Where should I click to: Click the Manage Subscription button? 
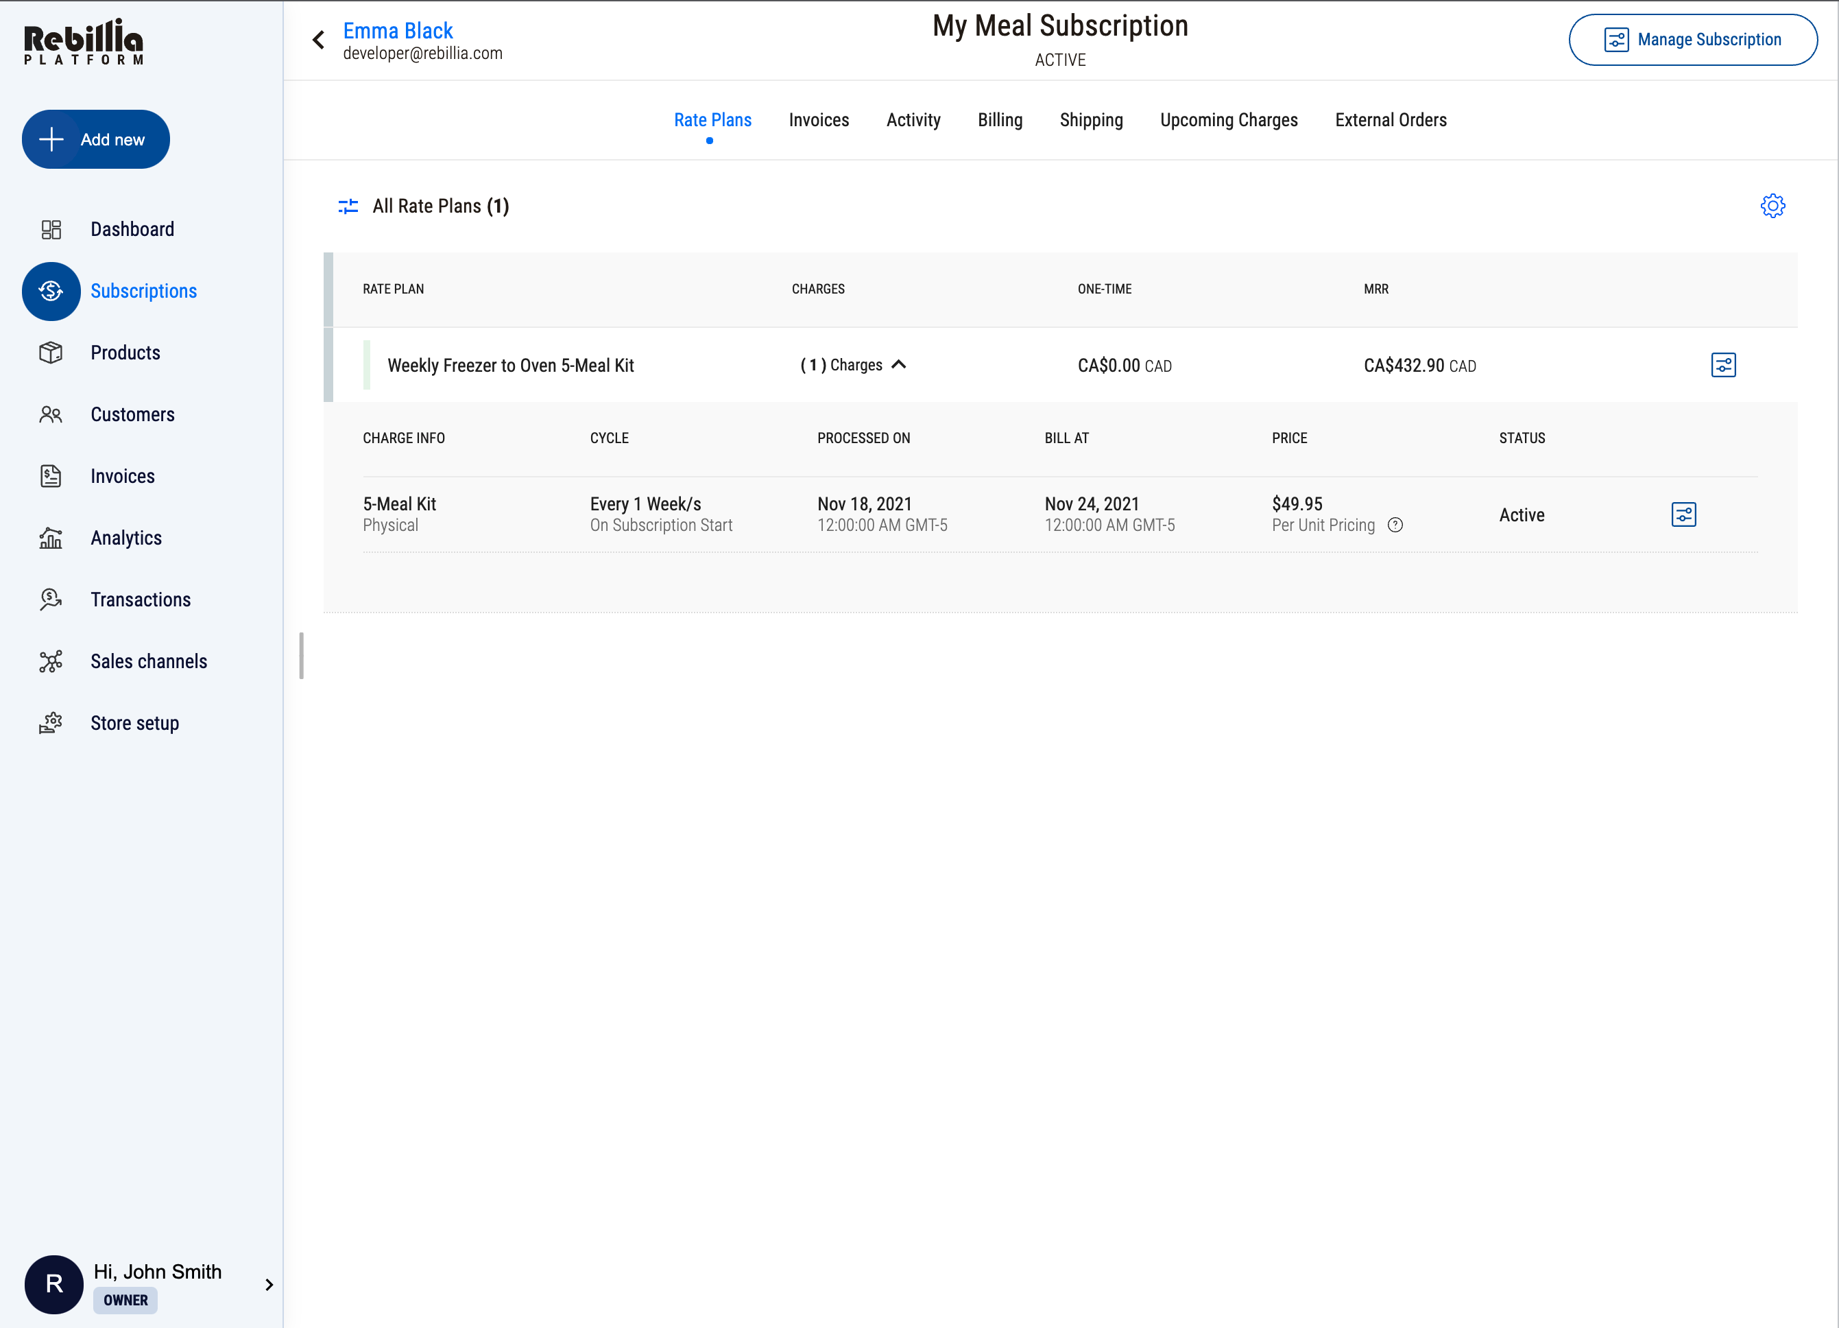click(1693, 39)
